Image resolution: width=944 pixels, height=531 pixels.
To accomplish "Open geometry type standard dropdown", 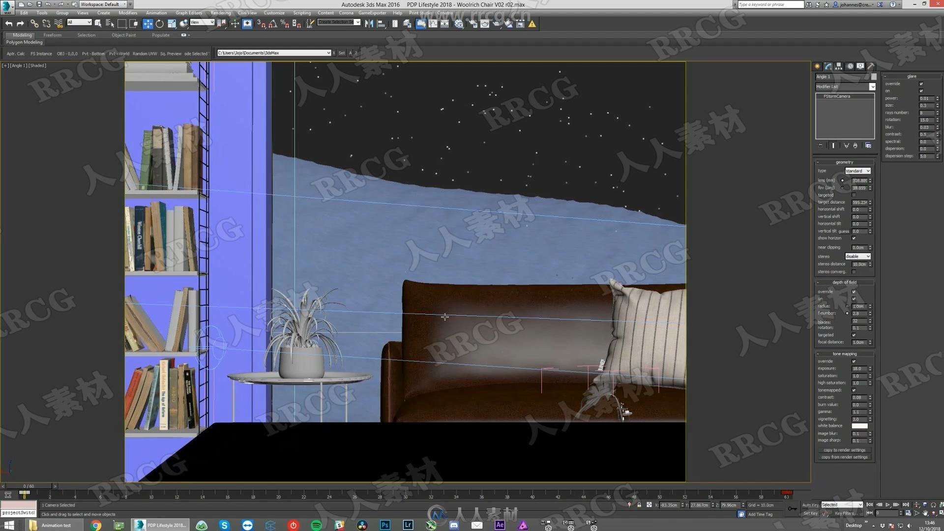I will 857,171.
